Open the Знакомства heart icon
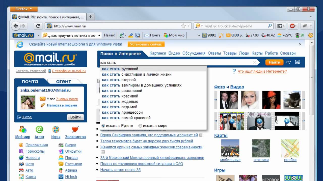Viewport: 323px width, 181px height. pyautogui.click(x=75, y=130)
